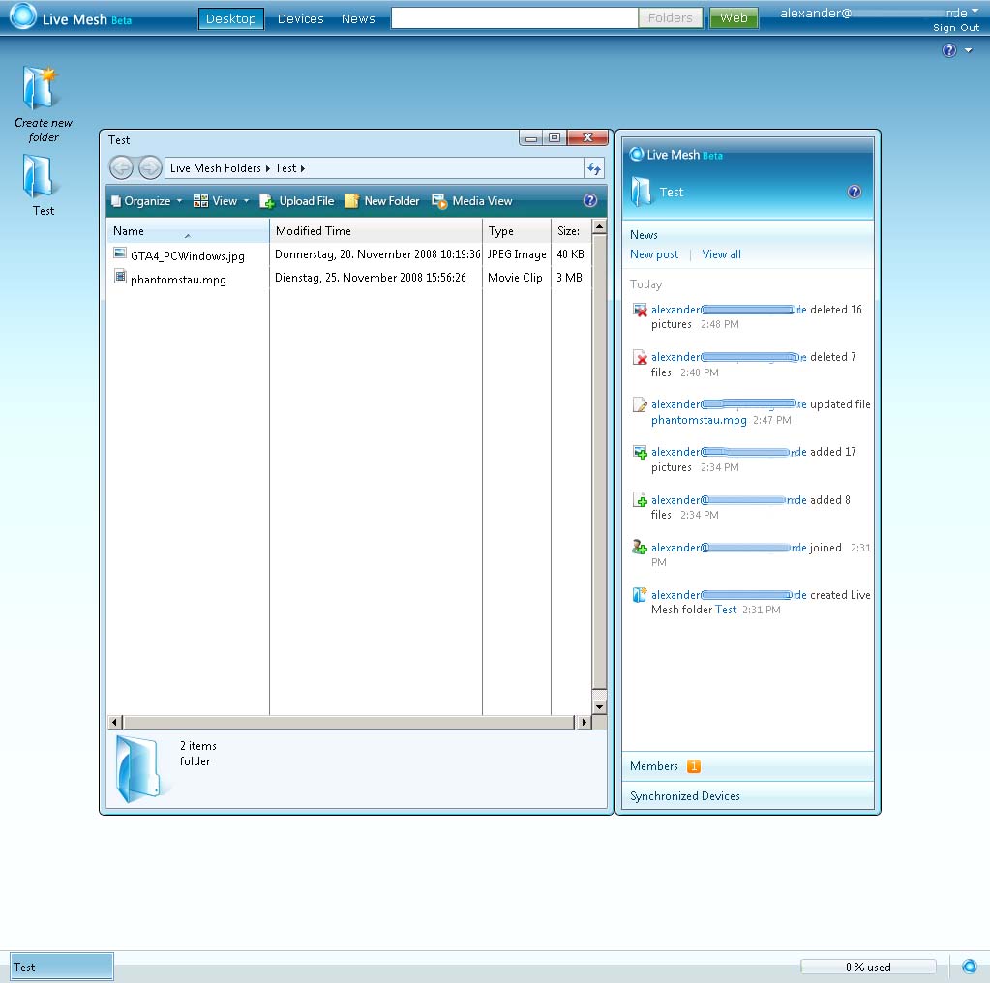990x983 pixels.
Task: Expand the View dropdown menu
Action: click(x=222, y=201)
